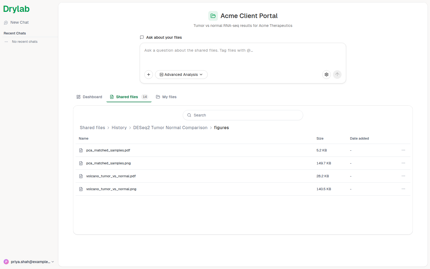
Task: Click the P user avatar
Action: (x=6, y=262)
